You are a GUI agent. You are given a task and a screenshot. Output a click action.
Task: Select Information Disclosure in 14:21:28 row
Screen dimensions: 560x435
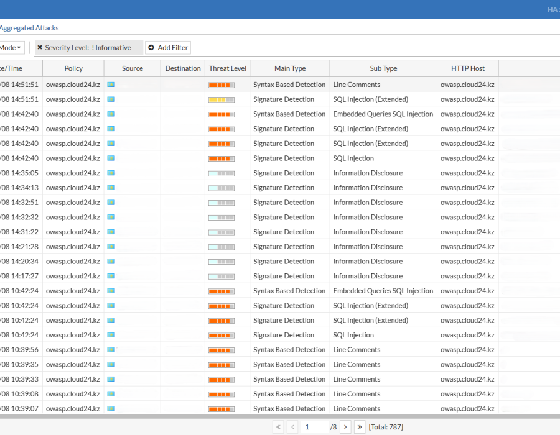(x=368, y=247)
